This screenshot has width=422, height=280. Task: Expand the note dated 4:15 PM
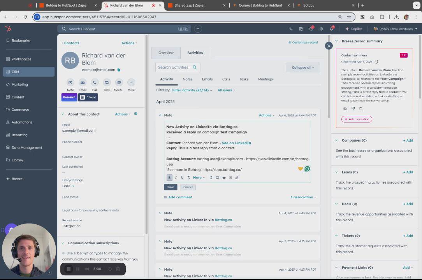(160, 241)
